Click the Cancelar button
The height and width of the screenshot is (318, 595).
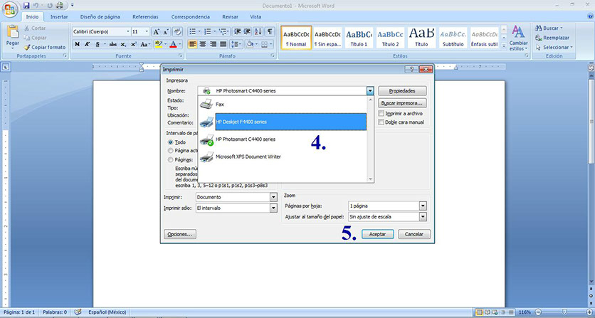[414, 234]
